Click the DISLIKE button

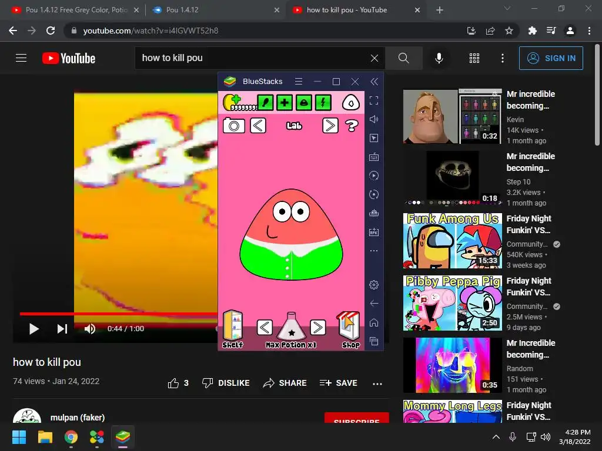point(226,383)
